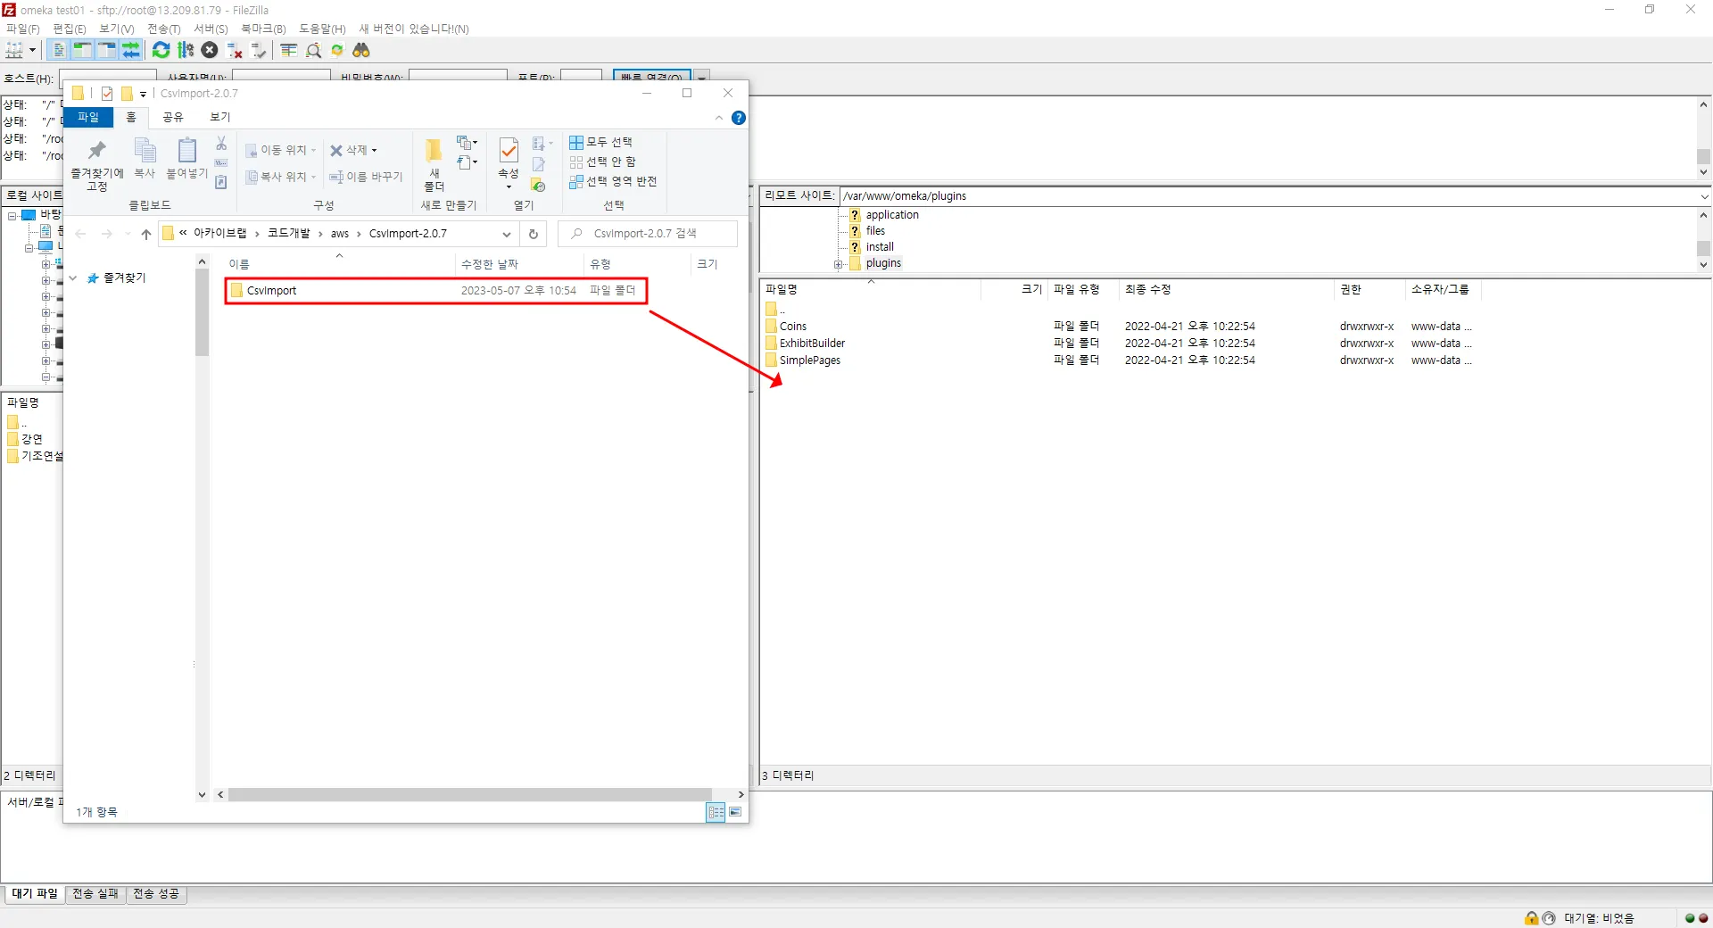Switch to 전송 성공 queue tab
1713x928 pixels.
156,894
